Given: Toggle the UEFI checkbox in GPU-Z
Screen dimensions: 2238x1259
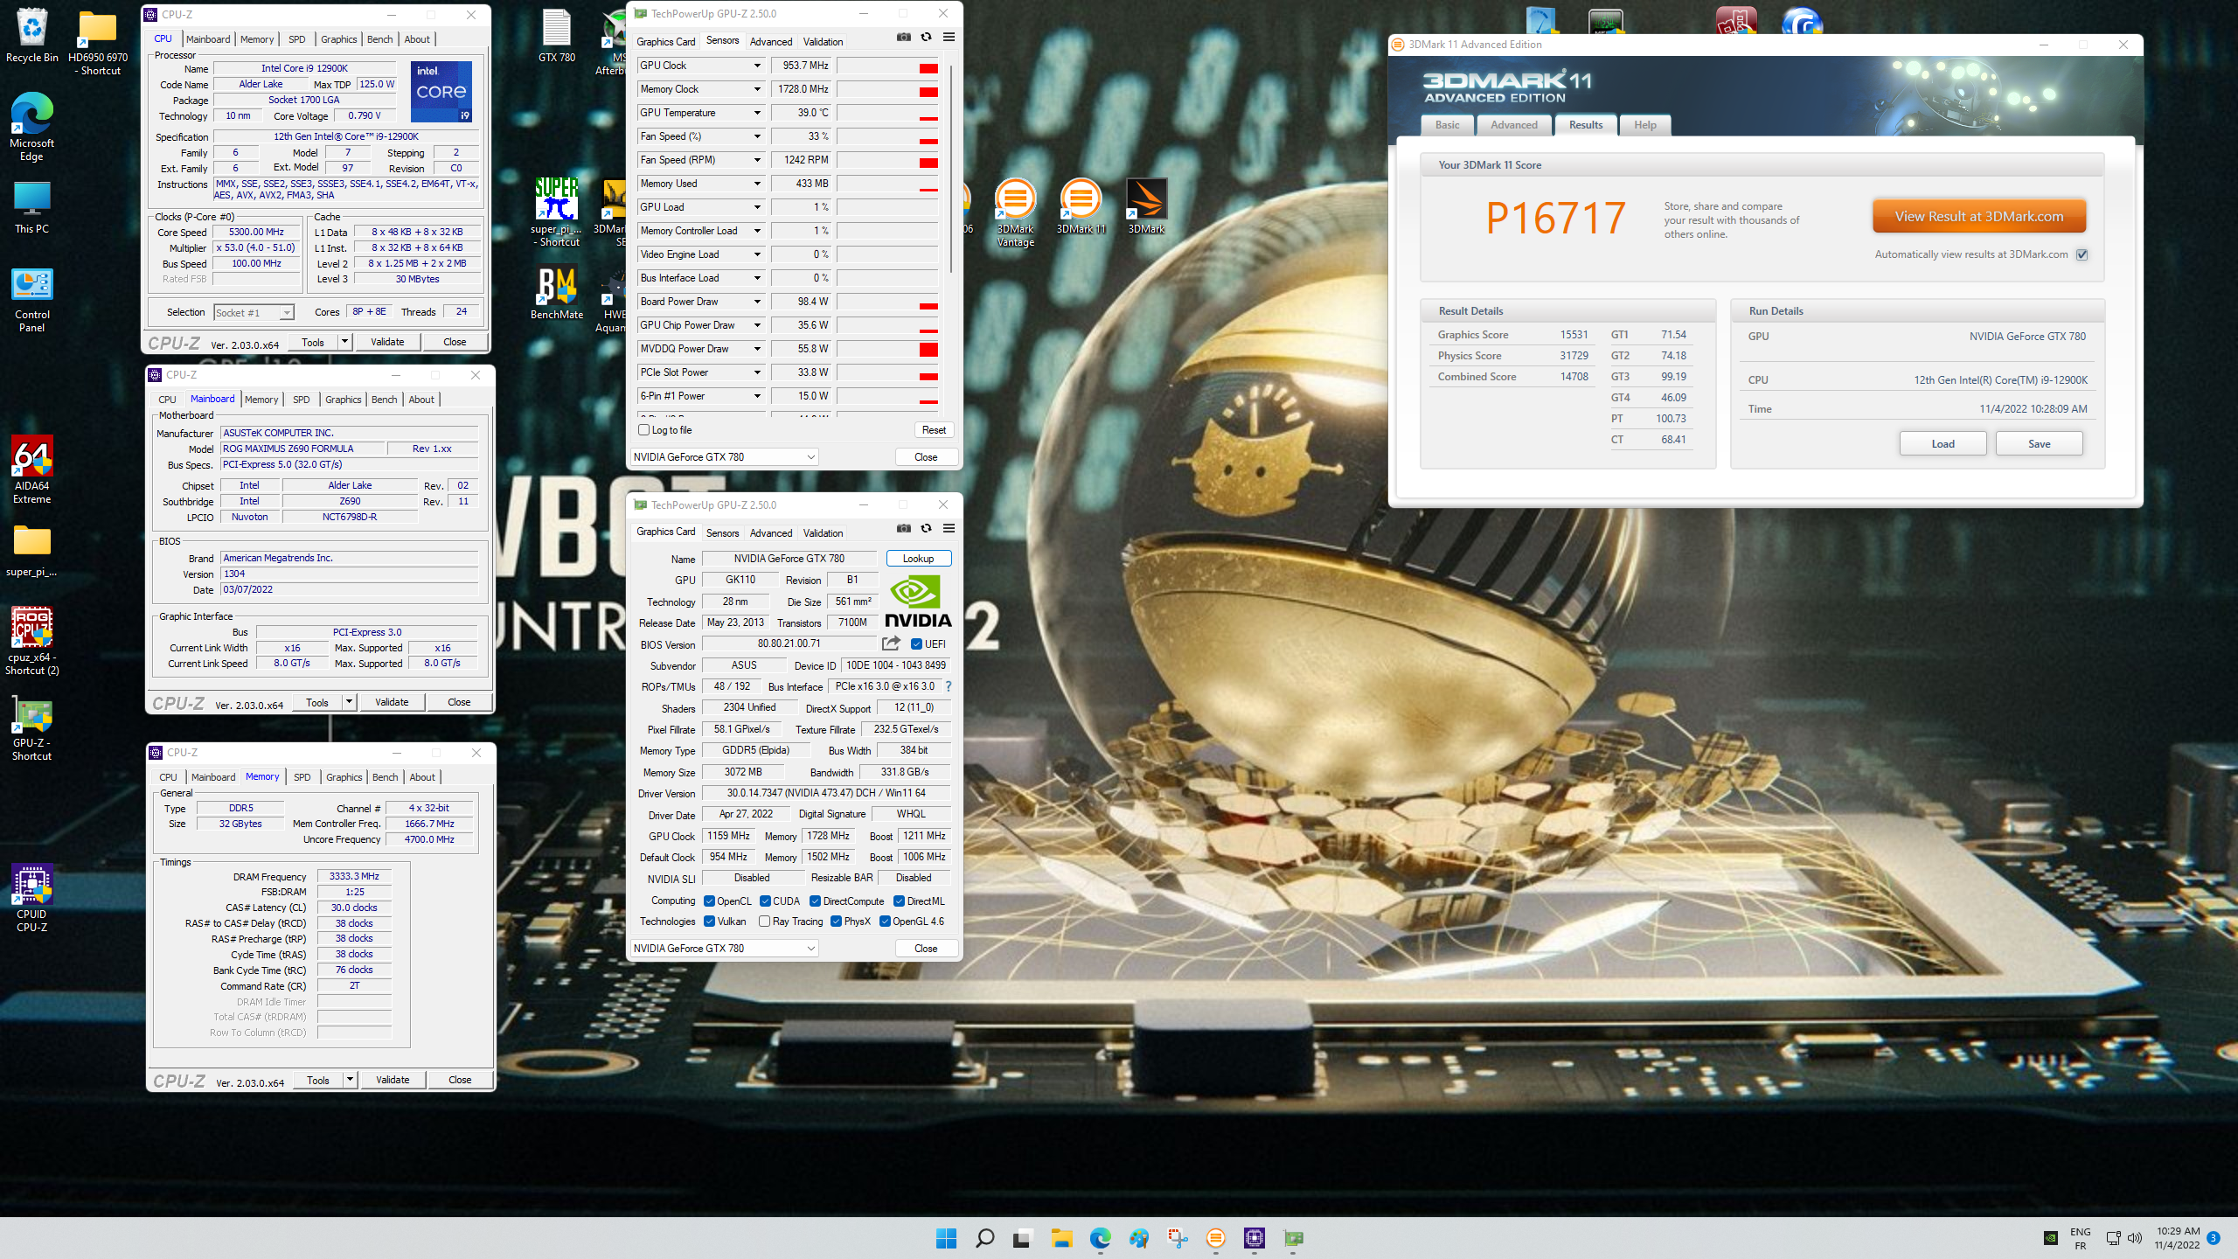Looking at the screenshot, I should 916,644.
